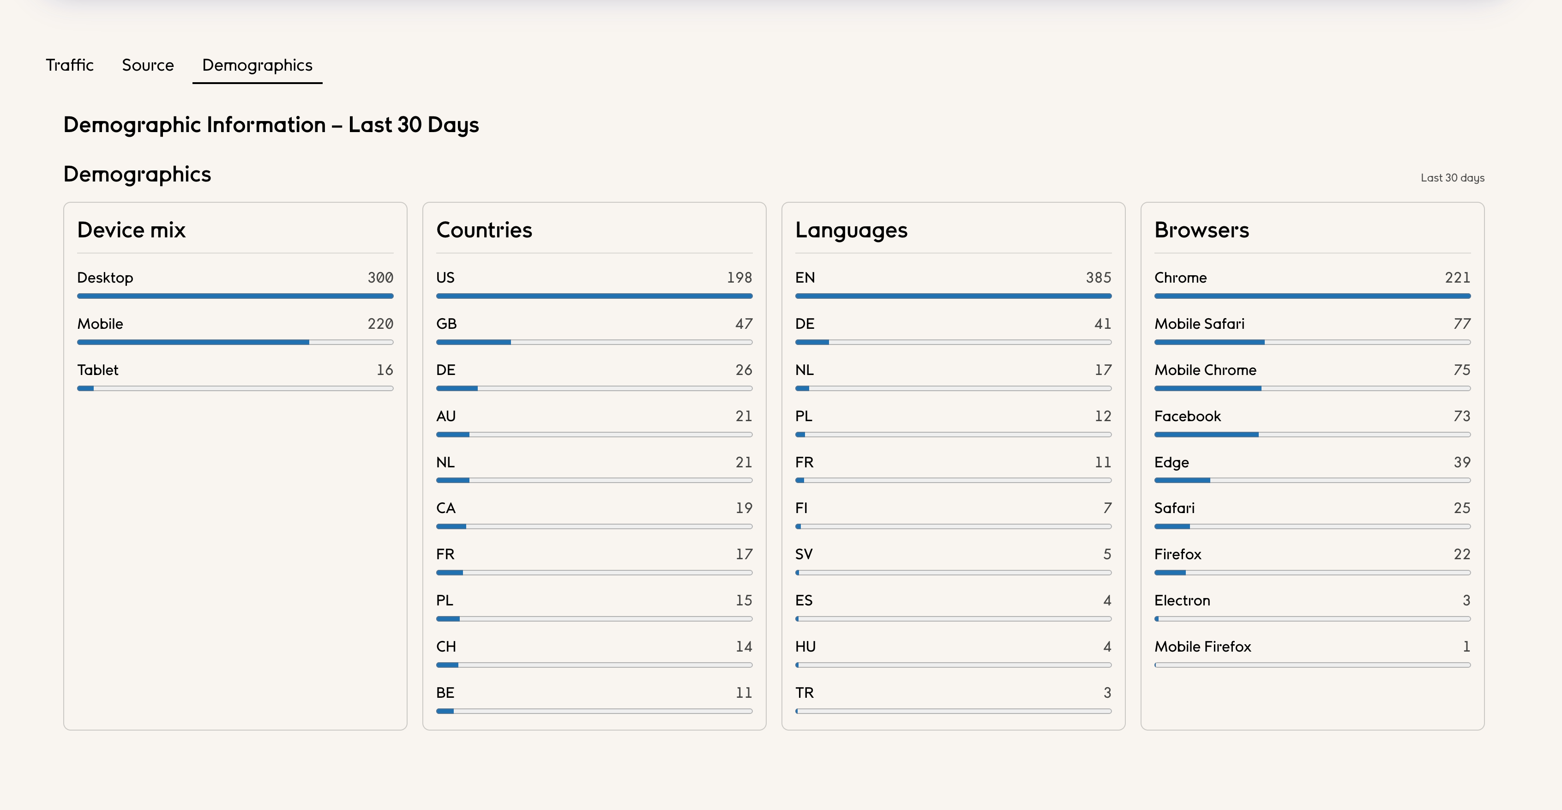Viewport: 1562px width, 810px height.
Task: Click the 'Languages' card title
Action: click(851, 230)
